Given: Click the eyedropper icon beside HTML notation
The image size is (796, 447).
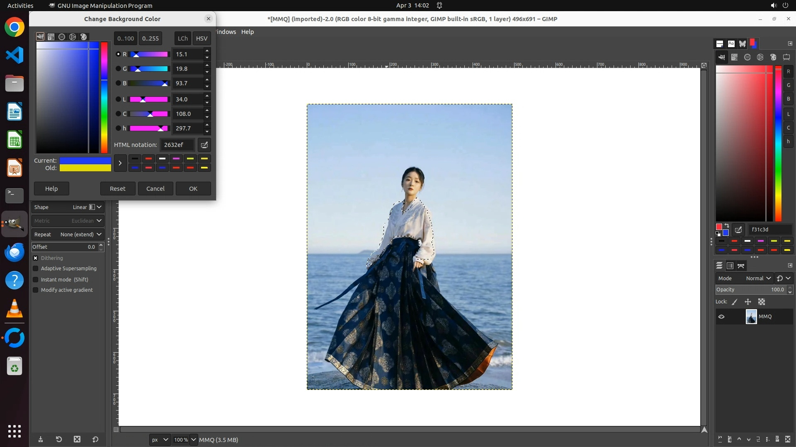Looking at the screenshot, I should click(204, 145).
